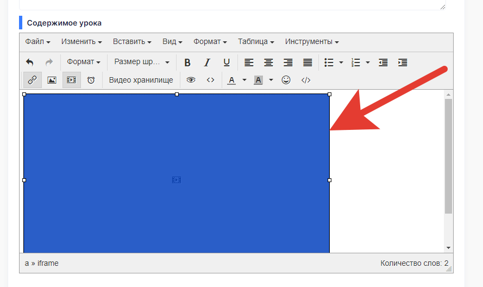Screen dimensions: 483x287
Task: Click the clock timer icon
Action: click(91, 80)
